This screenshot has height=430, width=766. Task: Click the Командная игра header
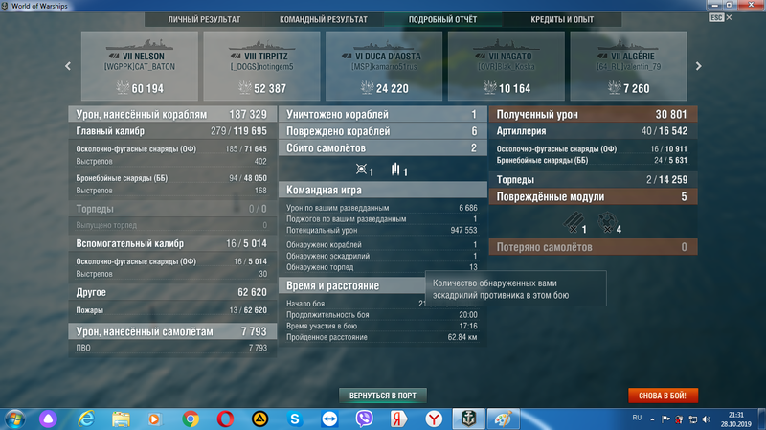(382, 190)
